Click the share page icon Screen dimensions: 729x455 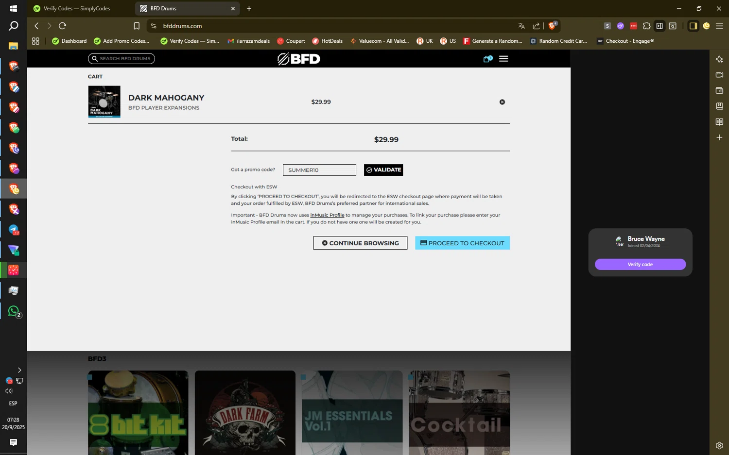[536, 26]
